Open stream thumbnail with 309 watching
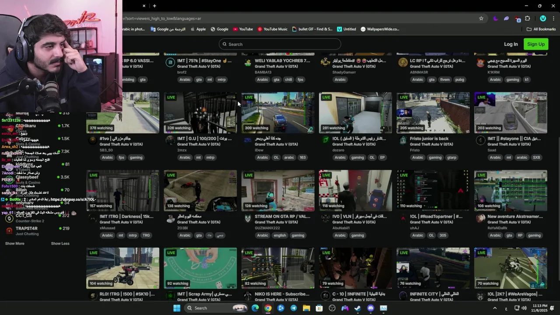The width and height of the screenshot is (560, 315). (278, 112)
